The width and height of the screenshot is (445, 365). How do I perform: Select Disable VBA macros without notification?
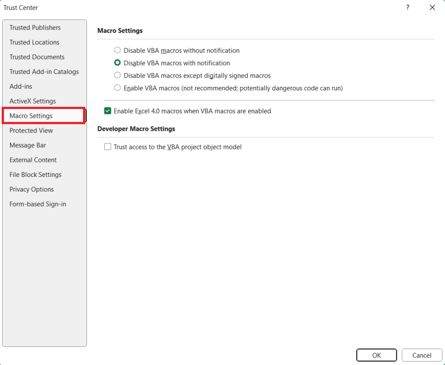click(117, 50)
